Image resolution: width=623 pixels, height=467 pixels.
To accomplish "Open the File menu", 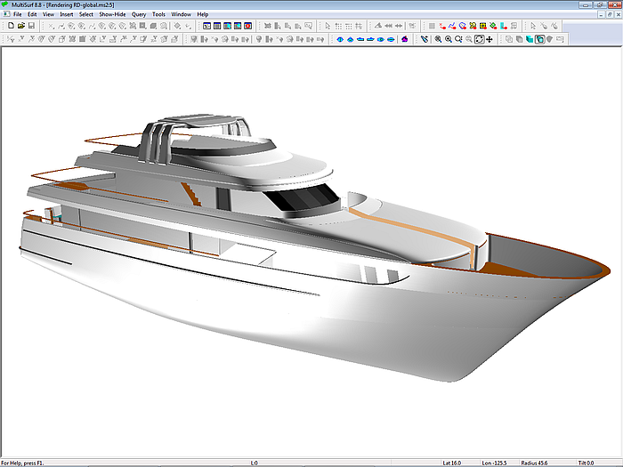I will click(x=18, y=15).
